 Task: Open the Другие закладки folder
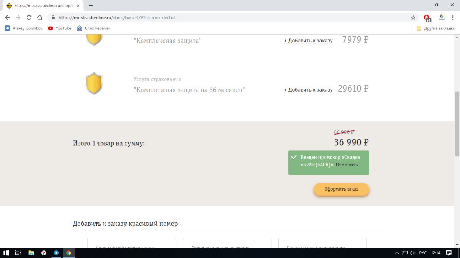tap(436, 28)
